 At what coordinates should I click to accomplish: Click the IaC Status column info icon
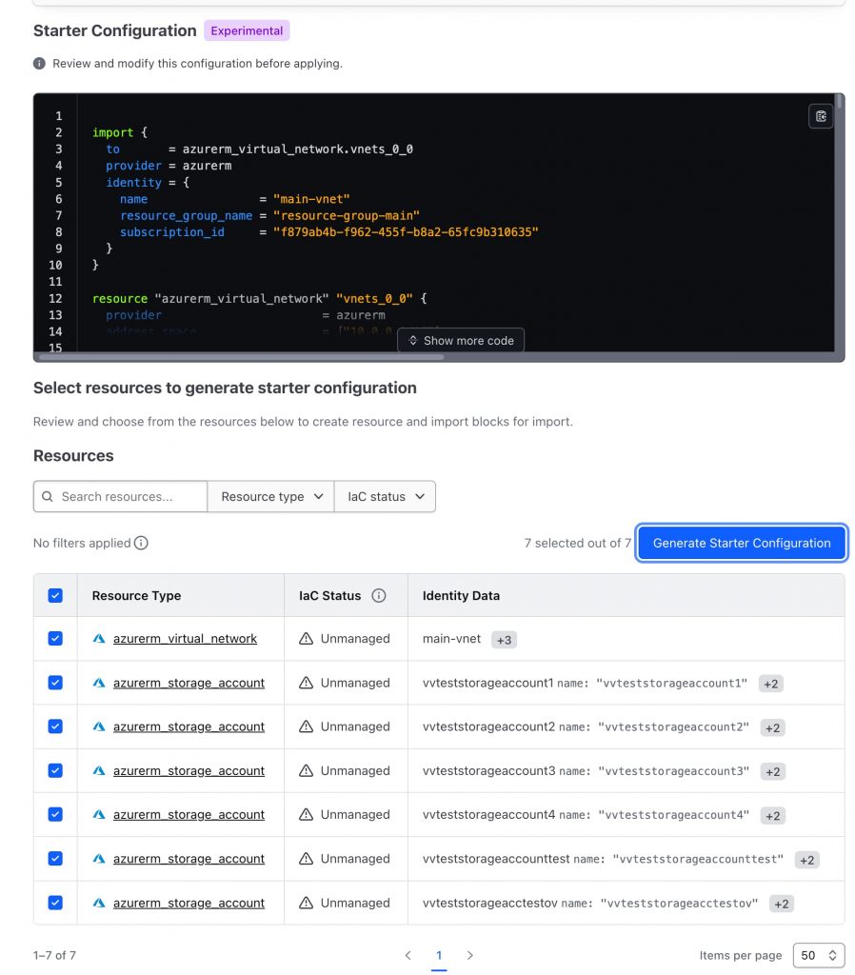click(x=379, y=596)
